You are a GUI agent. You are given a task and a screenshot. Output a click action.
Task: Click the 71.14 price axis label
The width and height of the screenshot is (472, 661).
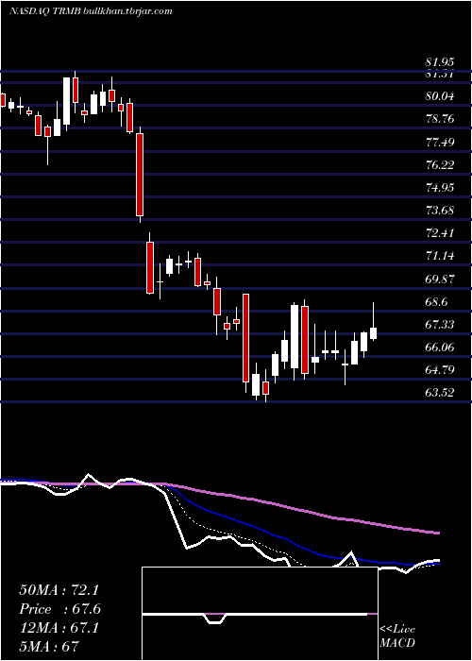click(440, 256)
